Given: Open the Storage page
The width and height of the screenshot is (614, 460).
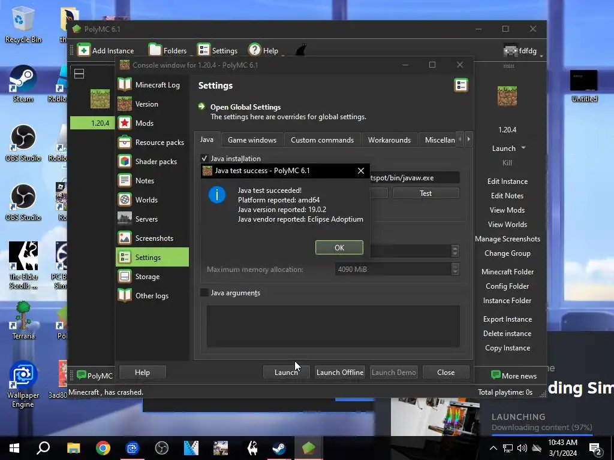Looking at the screenshot, I should coord(152,277).
